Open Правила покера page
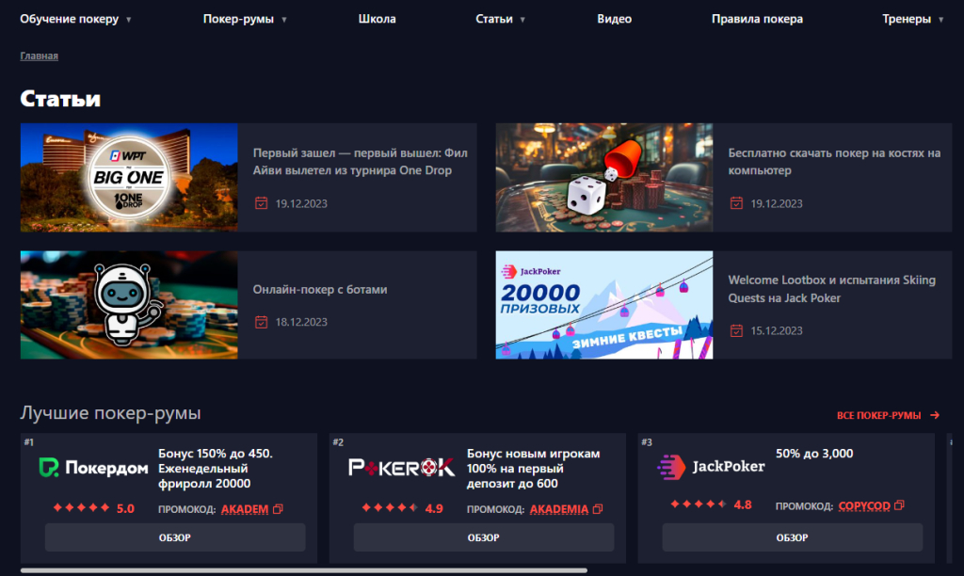 757,19
